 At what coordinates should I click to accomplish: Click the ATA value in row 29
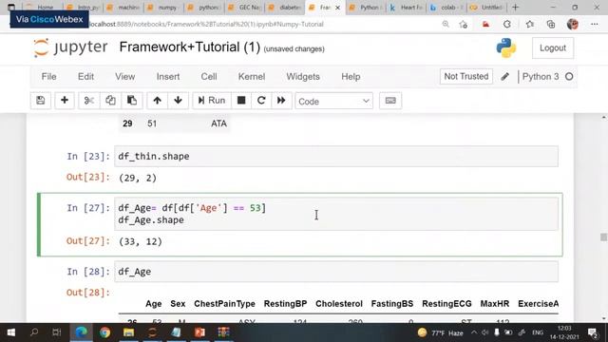point(218,123)
